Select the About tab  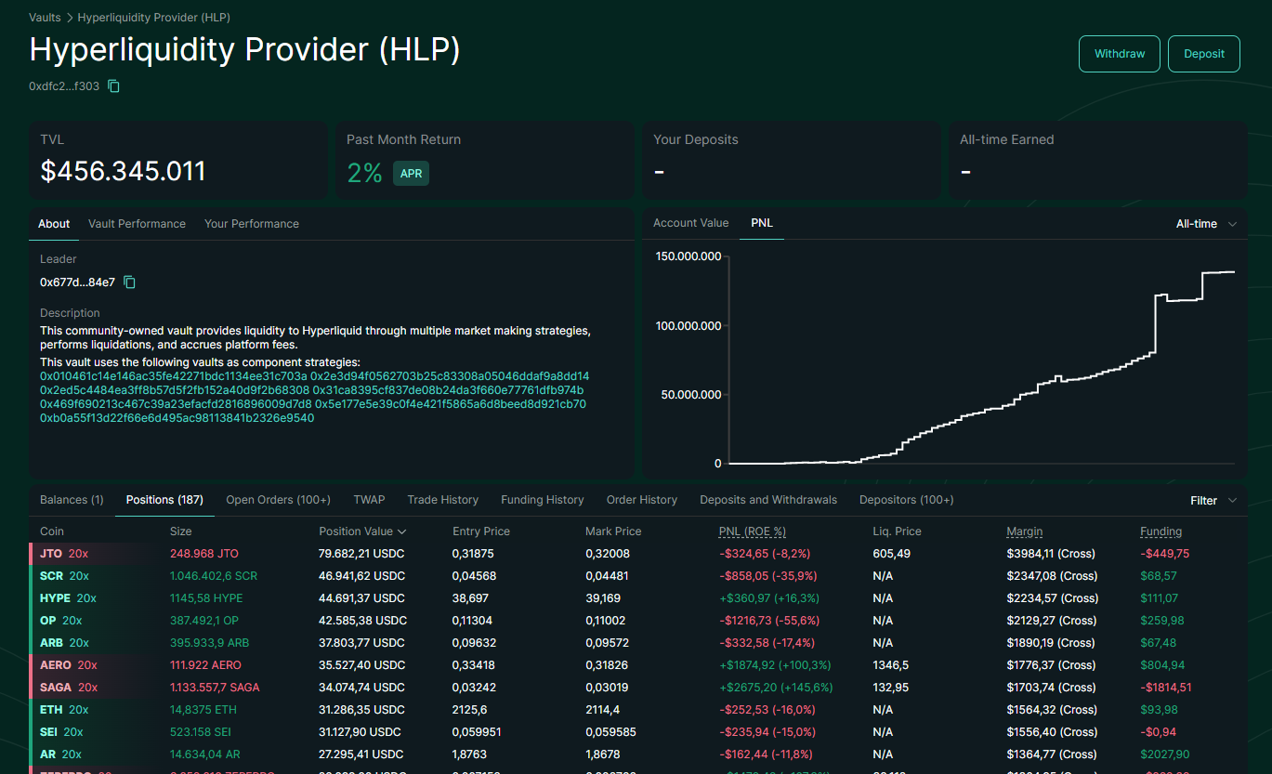54,224
